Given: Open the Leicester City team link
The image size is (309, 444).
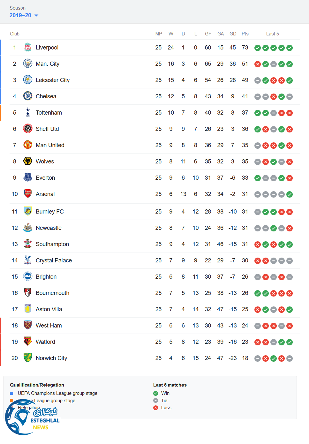Looking at the screenshot, I should click(53, 80).
